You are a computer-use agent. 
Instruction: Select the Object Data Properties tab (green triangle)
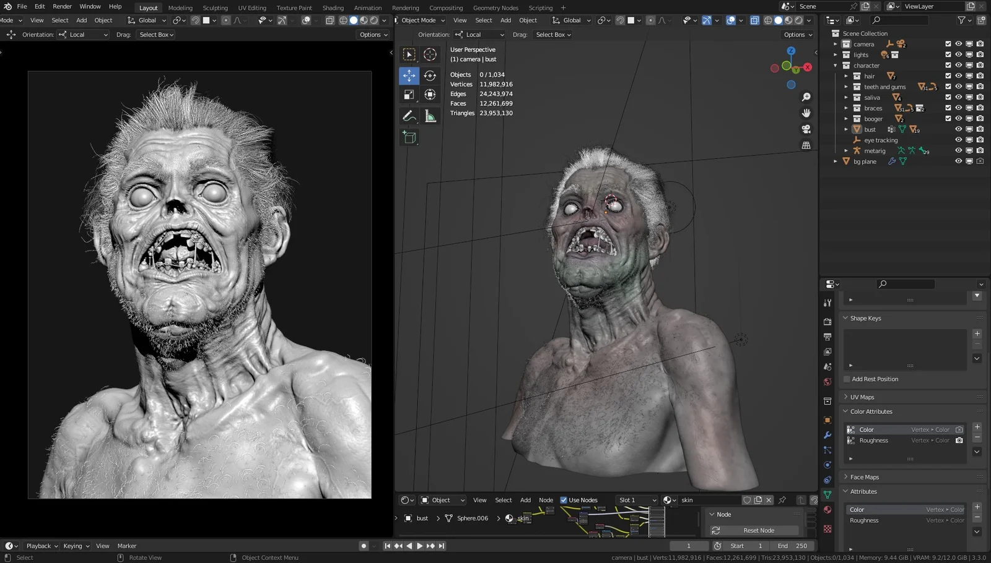[827, 494]
